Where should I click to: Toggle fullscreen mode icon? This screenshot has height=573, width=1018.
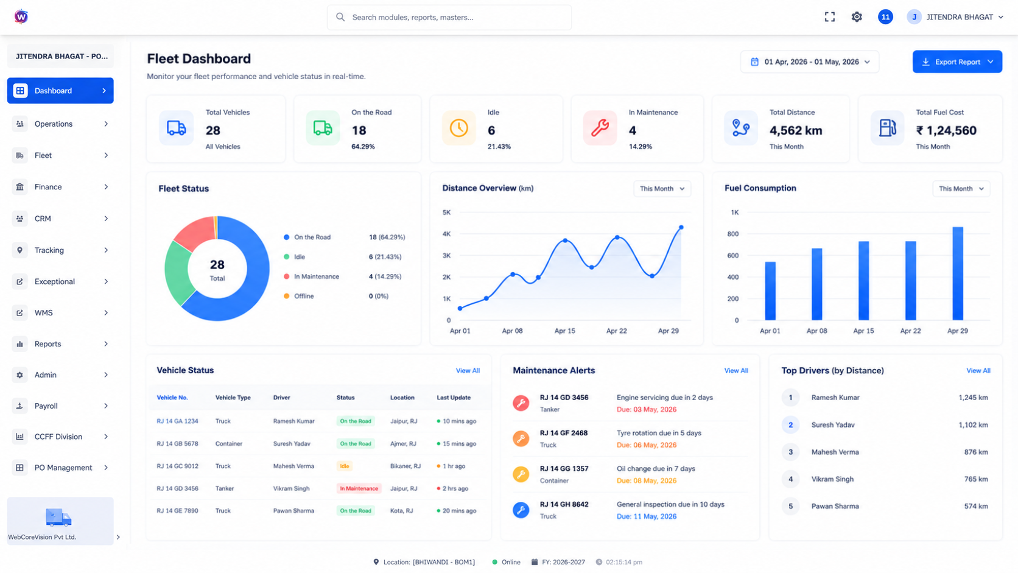click(829, 17)
